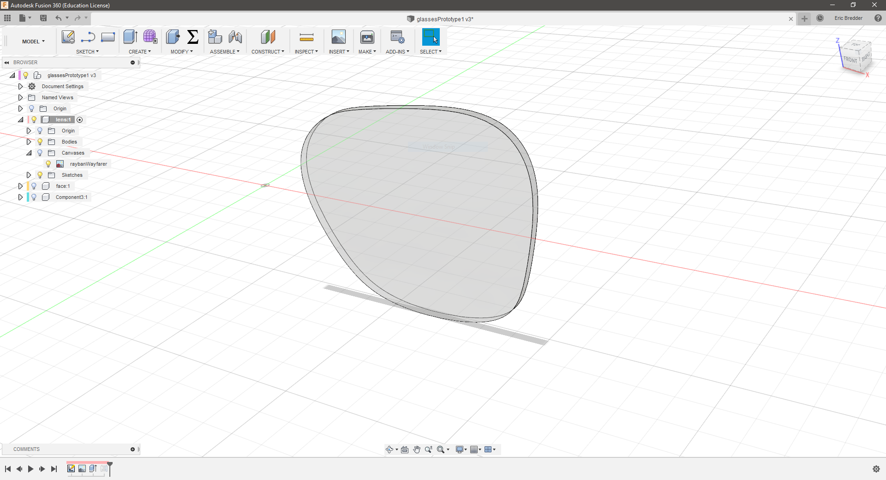Select the Offset Plane construct icon

[268, 37]
